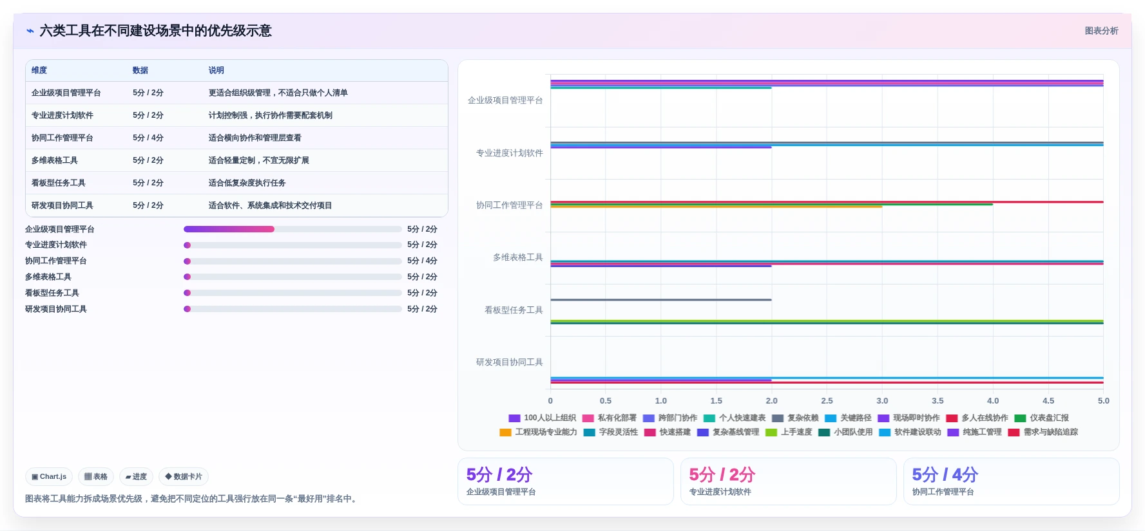Click the 多维表格工具 progress bar
Screen dimensions: 1145x531
pyautogui.click(x=293, y=277)
